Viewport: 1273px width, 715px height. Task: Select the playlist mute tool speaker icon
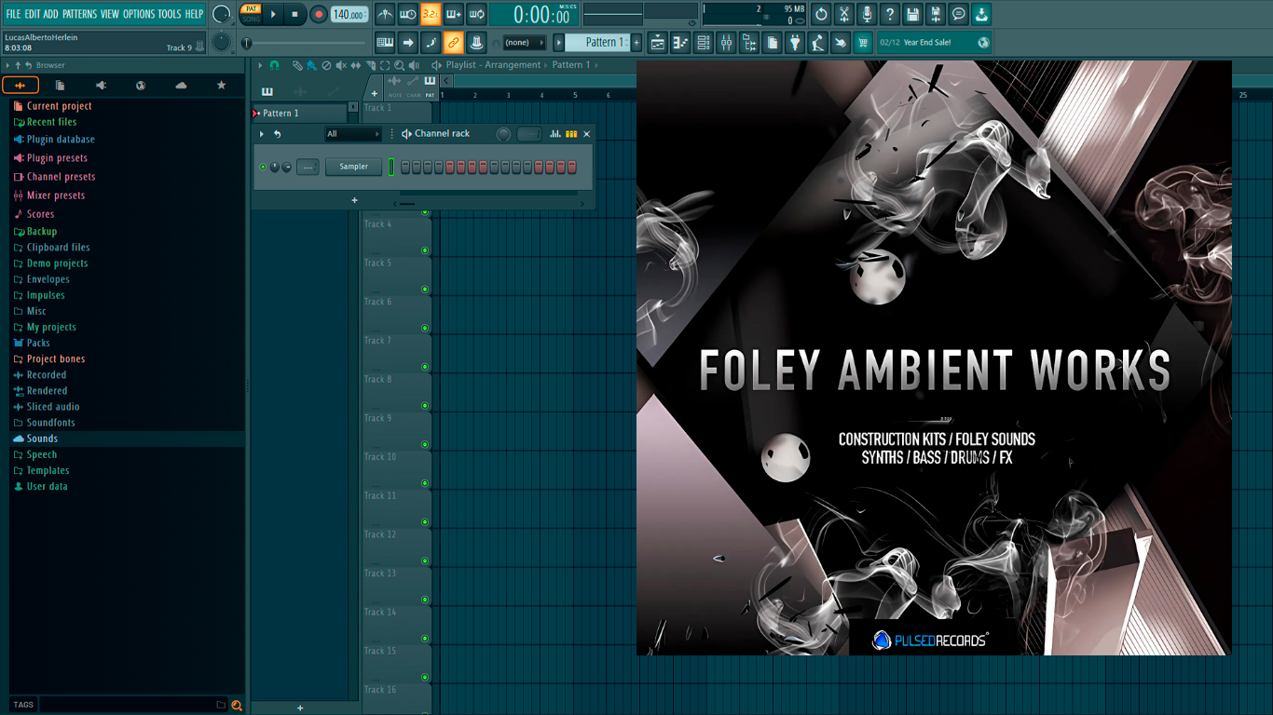pos(341,65)
